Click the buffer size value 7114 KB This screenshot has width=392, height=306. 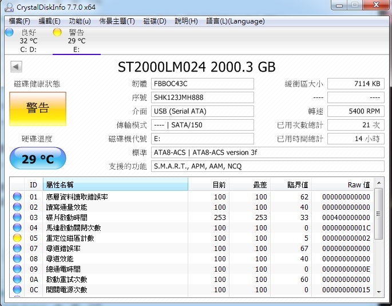(356, 84)
